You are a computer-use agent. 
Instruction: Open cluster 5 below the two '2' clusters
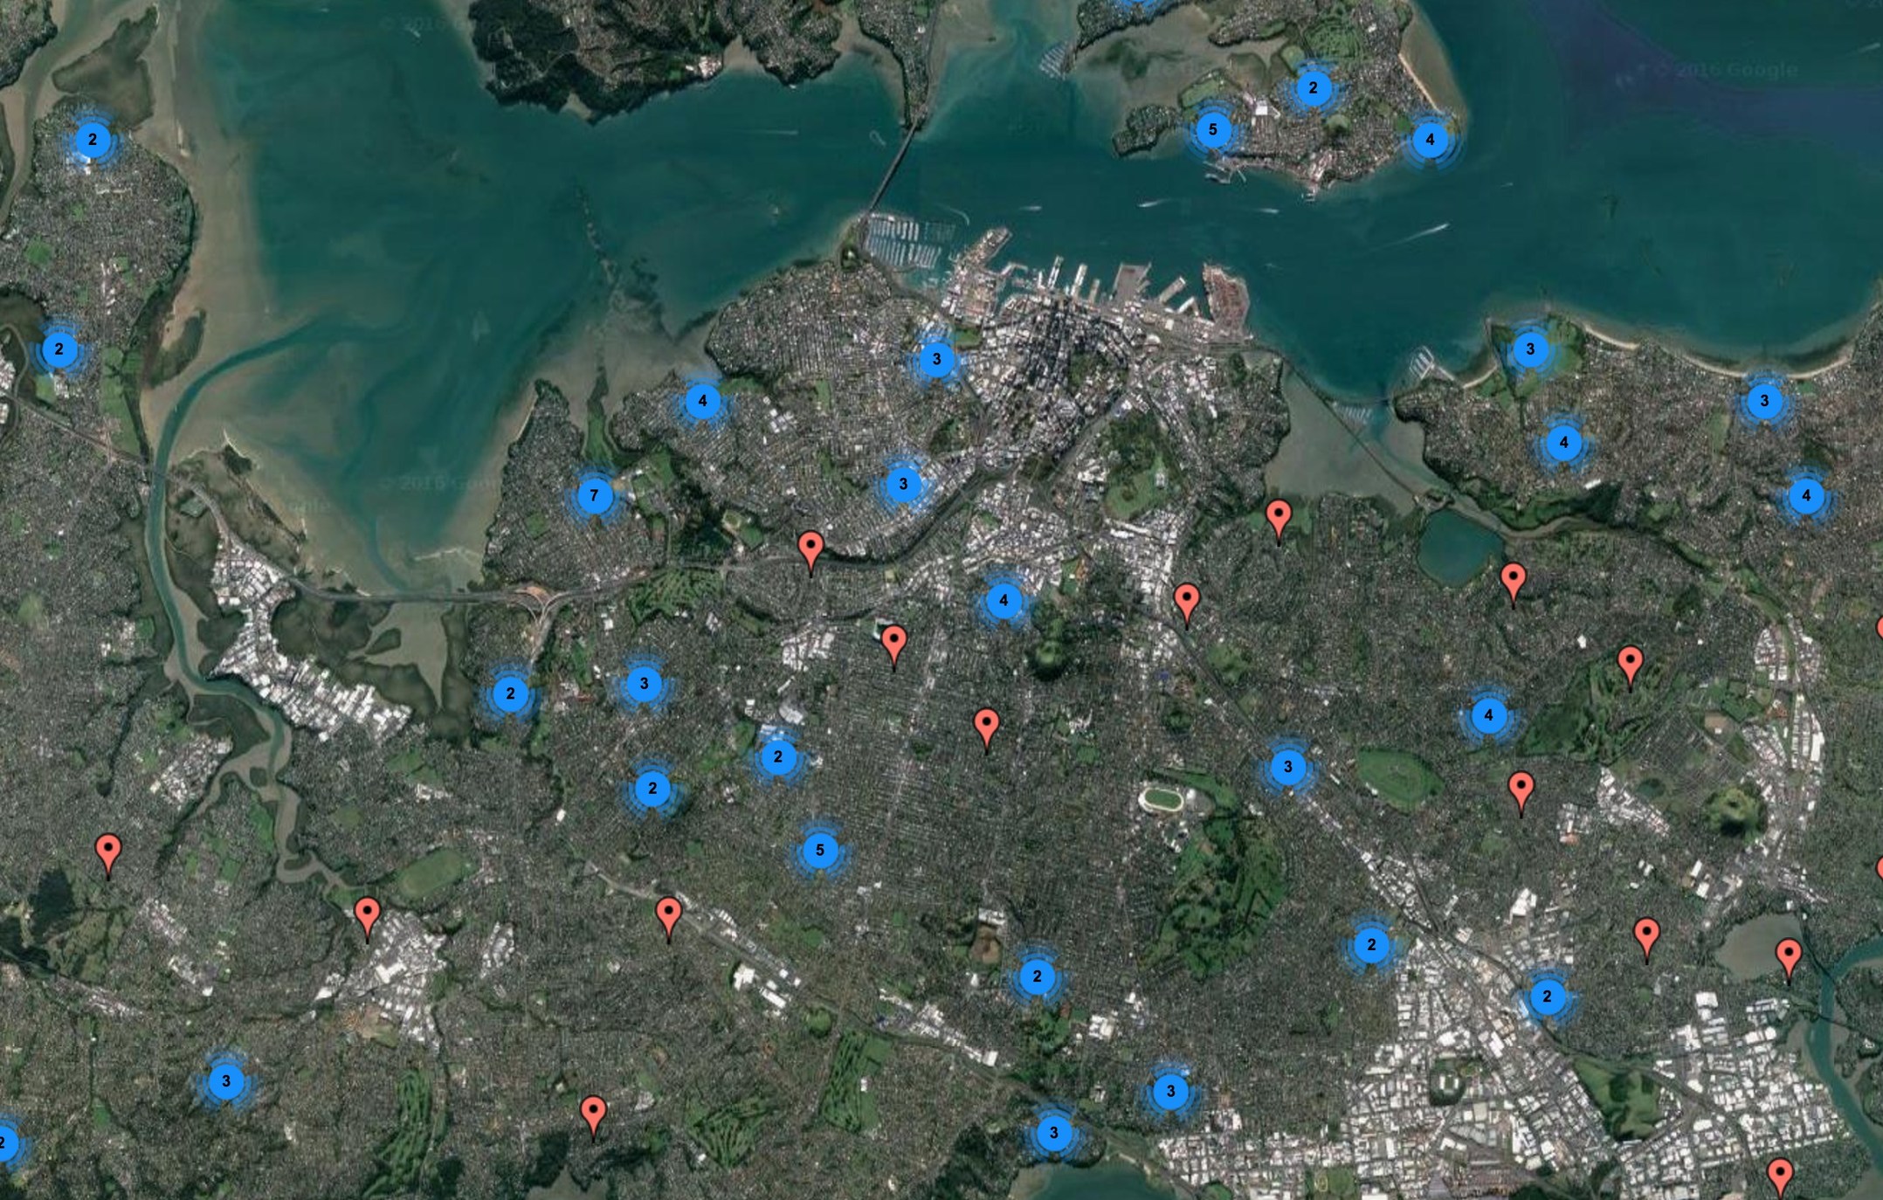pyautogui.click(x=819, y=850)
